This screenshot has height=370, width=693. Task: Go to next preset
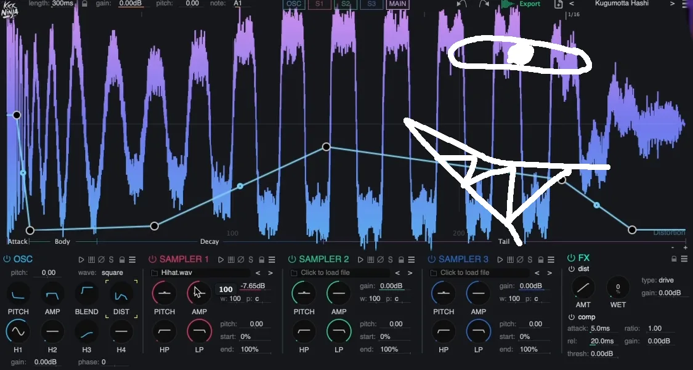pyautogui.click(x=673, y=4)
